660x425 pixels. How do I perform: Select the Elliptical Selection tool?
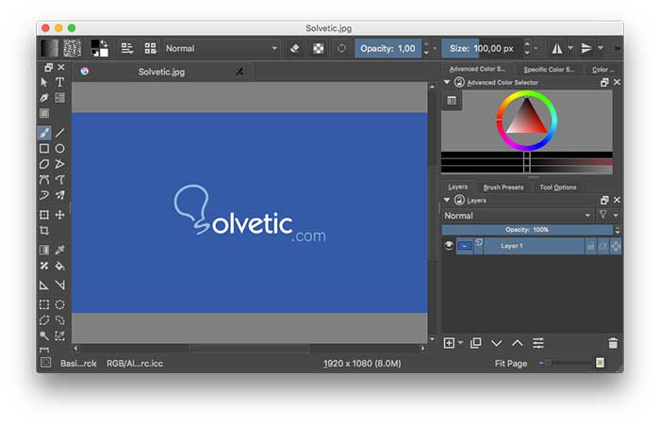point(59,304)
